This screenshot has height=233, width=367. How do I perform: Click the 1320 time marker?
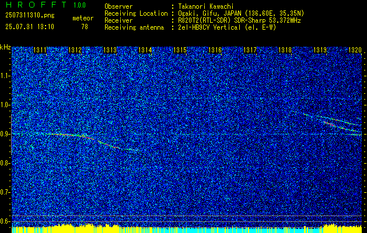pyautogui.click(x=355, y=50)
